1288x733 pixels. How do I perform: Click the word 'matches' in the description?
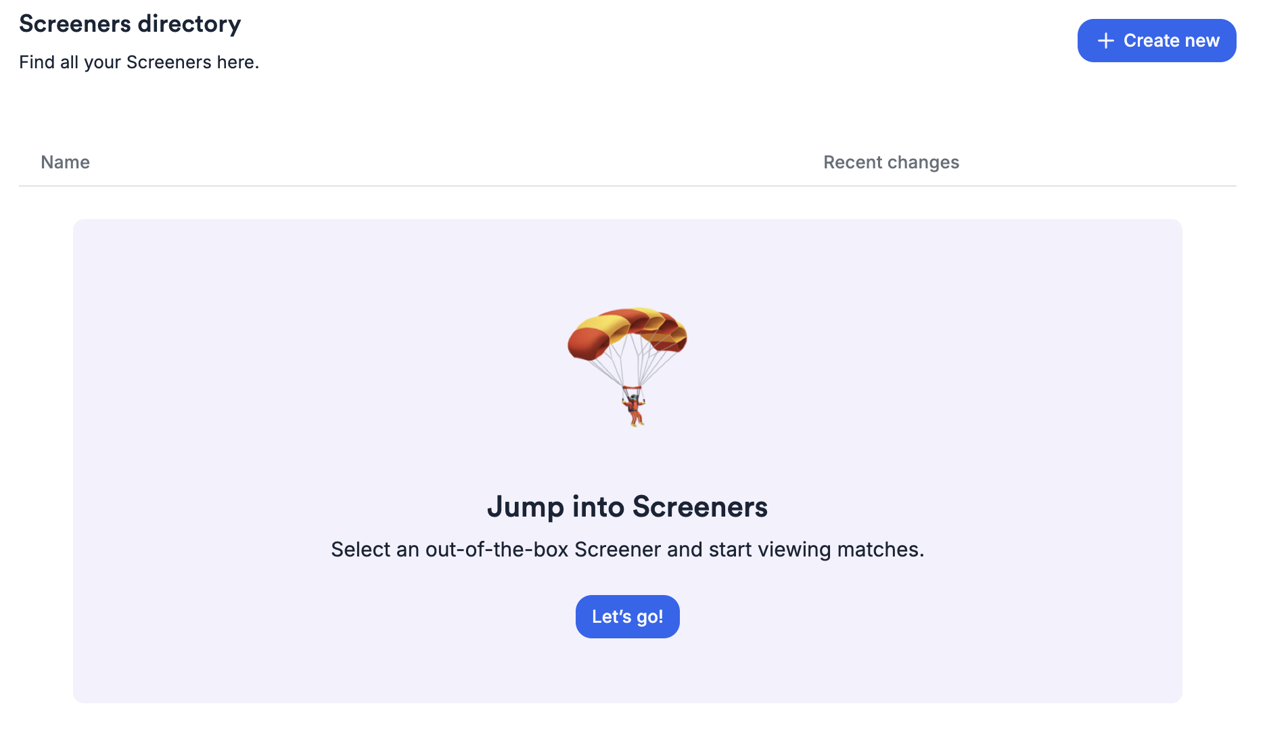(879, 549)
